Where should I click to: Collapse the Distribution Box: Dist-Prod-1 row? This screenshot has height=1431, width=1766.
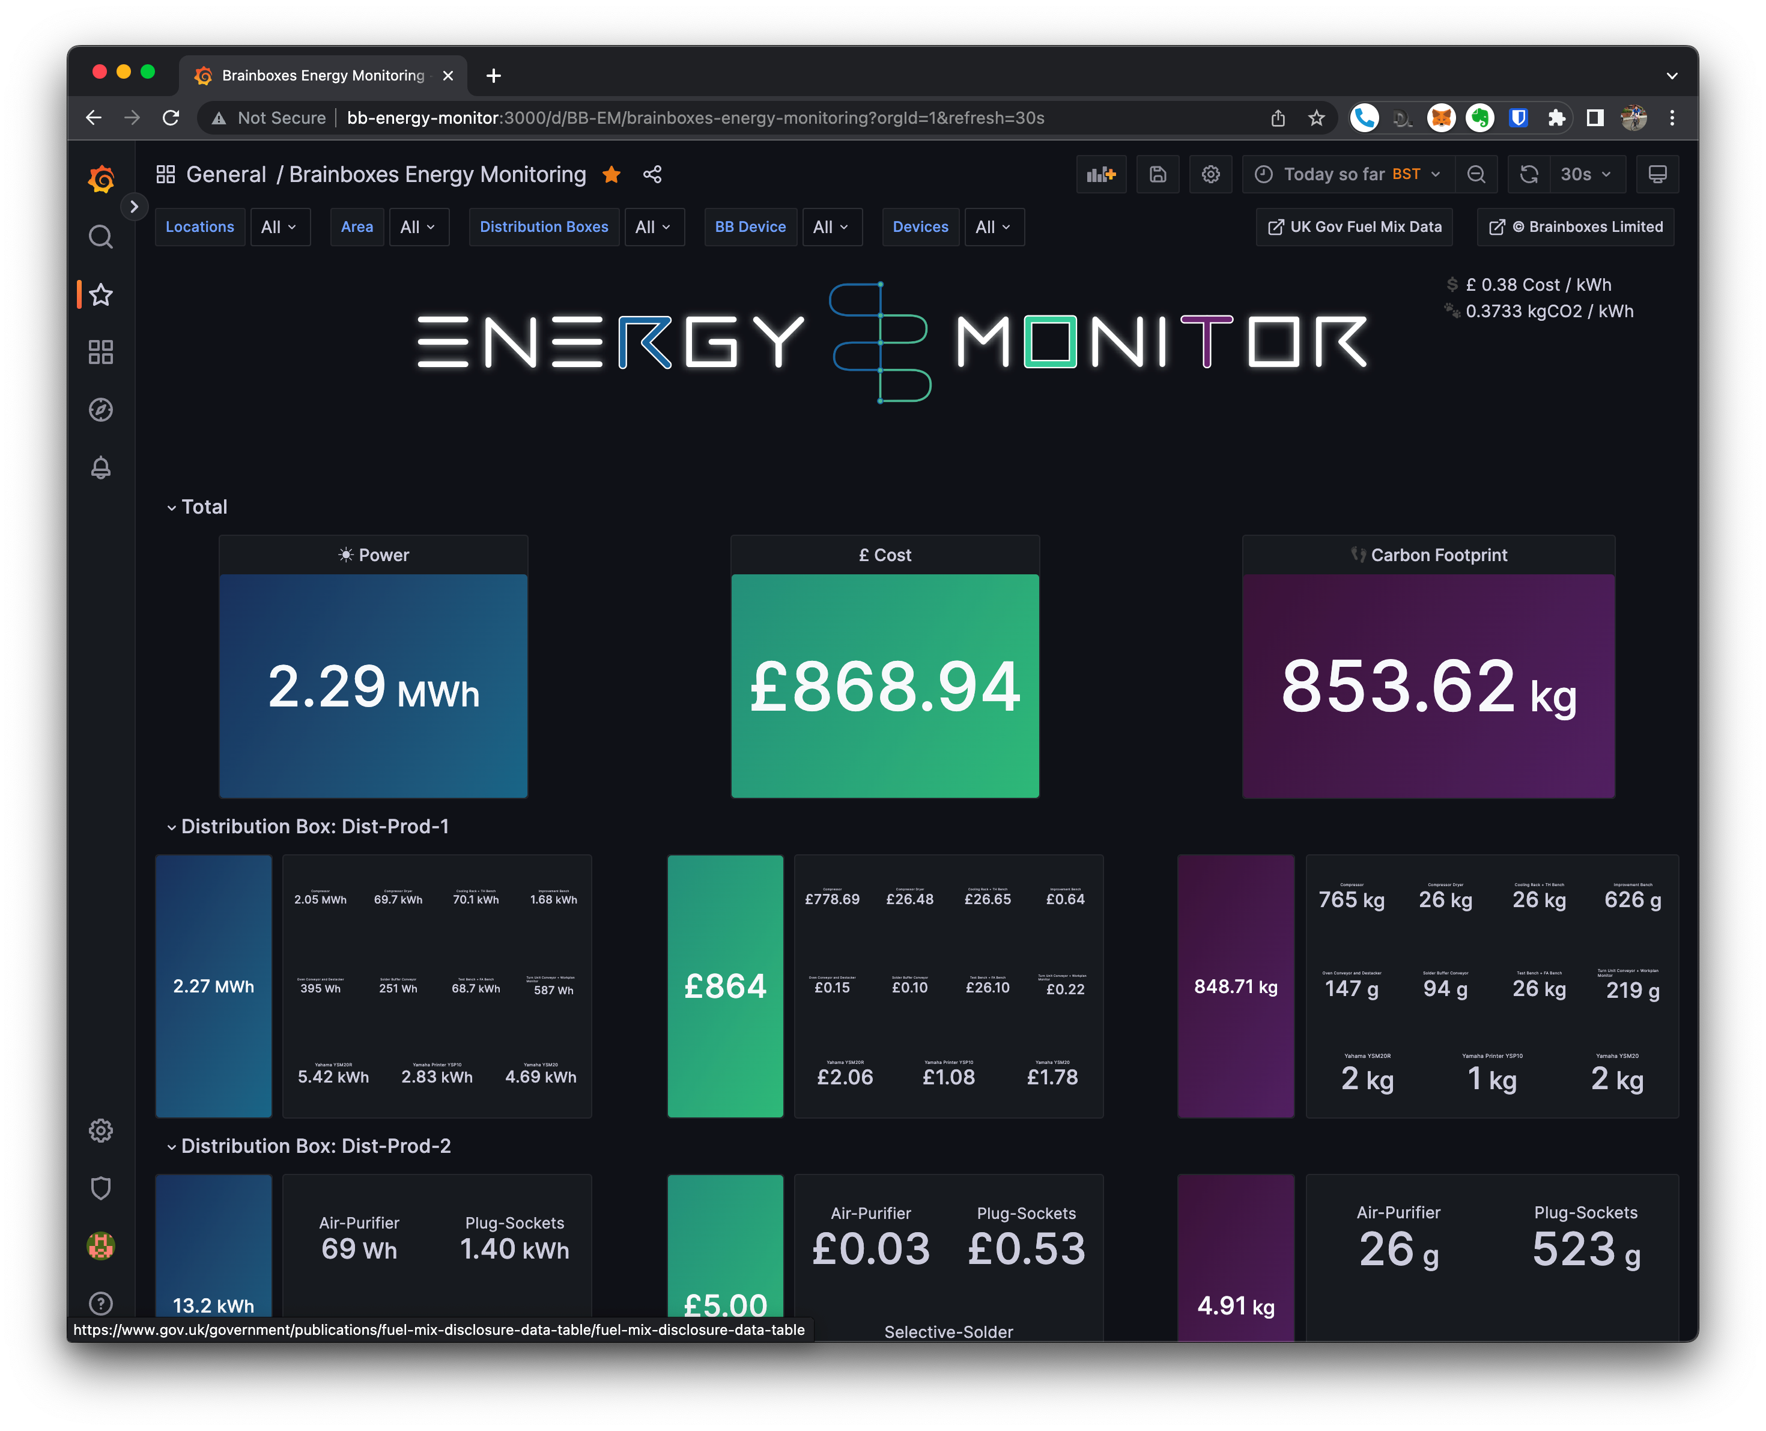tap(171, 827)
